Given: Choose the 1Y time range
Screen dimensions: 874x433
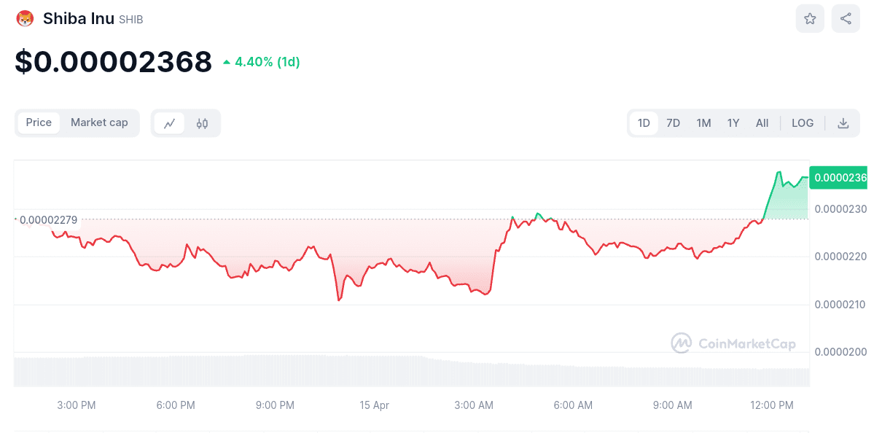Looking at the screenshot, I should coord(733,123).
